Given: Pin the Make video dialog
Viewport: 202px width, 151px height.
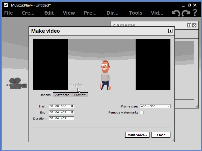Looking at the screenshot, I should 170,31.
